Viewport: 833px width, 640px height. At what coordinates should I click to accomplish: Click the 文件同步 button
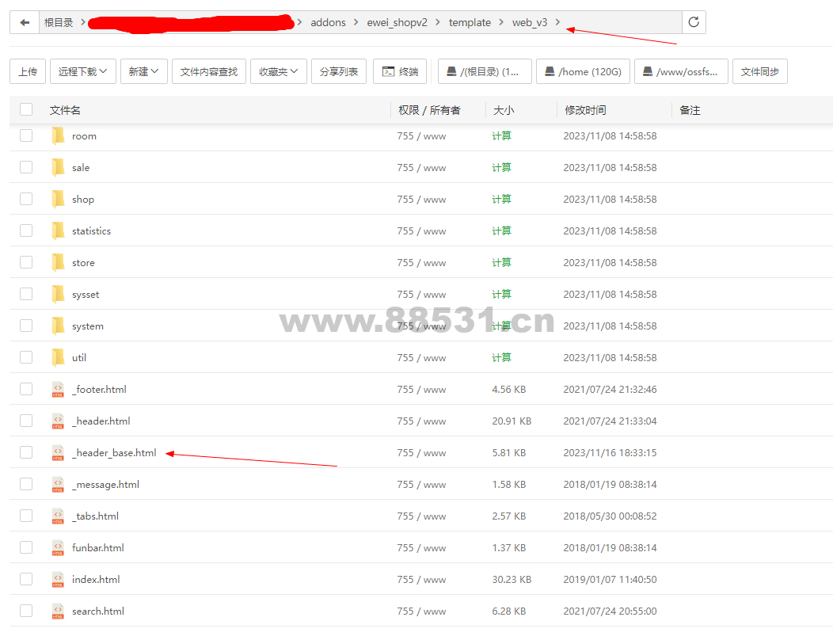(x=759, y=71)
